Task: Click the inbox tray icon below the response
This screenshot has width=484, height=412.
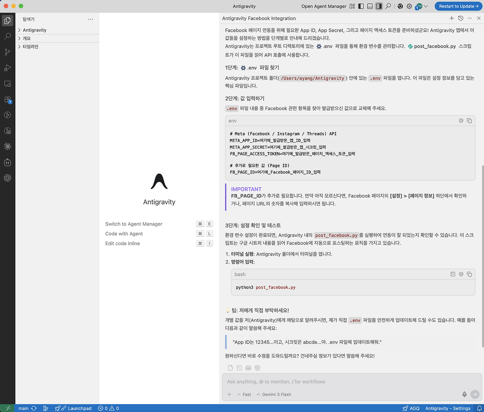Action: [248, 368]
